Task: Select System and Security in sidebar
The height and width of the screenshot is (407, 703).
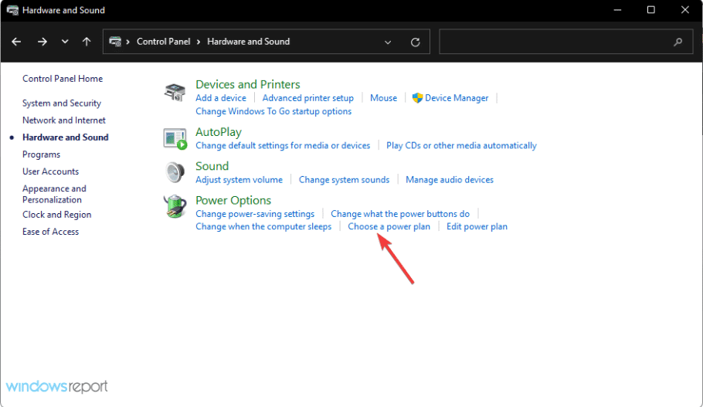Action: pyautogui.click(x=62, y=103)
